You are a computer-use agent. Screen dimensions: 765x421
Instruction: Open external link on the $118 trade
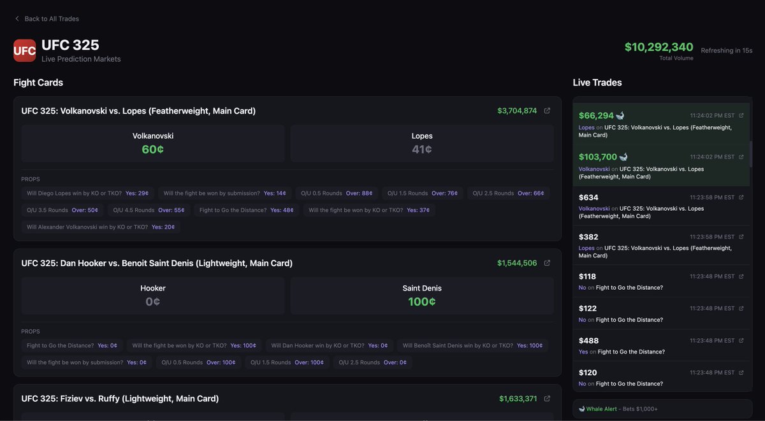[741, 276]
